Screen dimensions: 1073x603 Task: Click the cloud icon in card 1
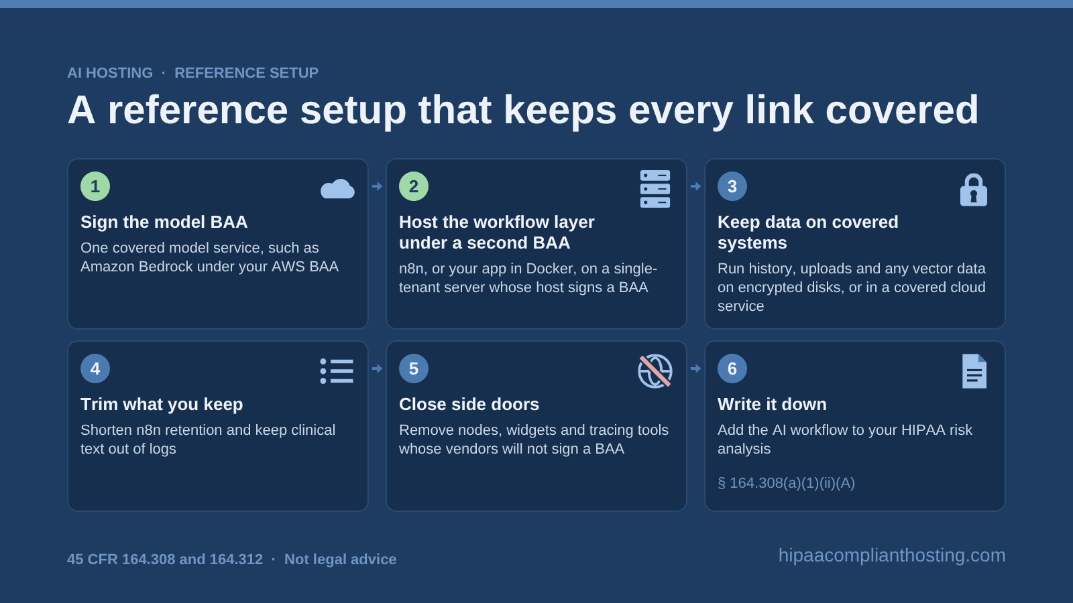click(x=337, y=189)
